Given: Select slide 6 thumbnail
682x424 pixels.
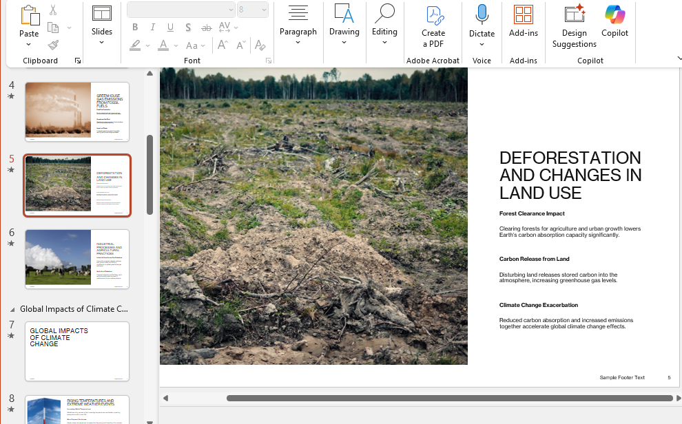Looking at the screenshot, I should tap(76, 259).
